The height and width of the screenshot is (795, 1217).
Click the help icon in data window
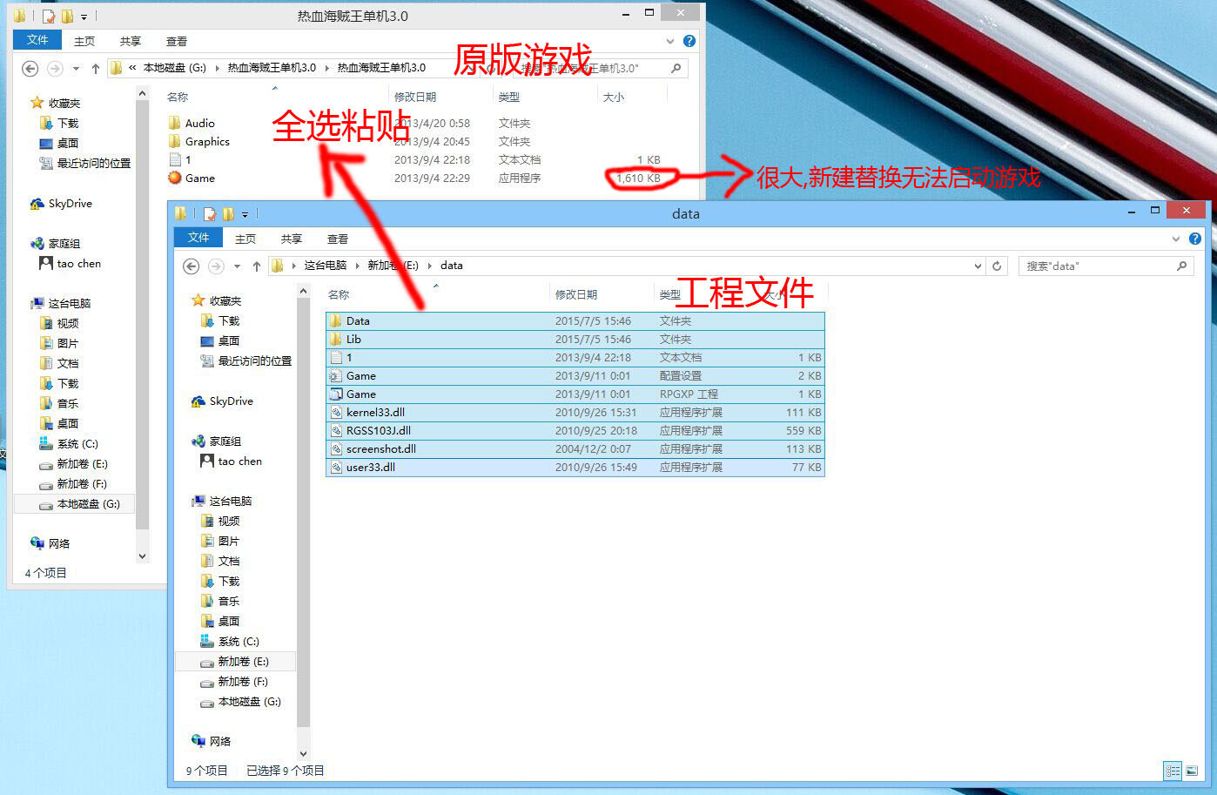[x=1194, y=239]
